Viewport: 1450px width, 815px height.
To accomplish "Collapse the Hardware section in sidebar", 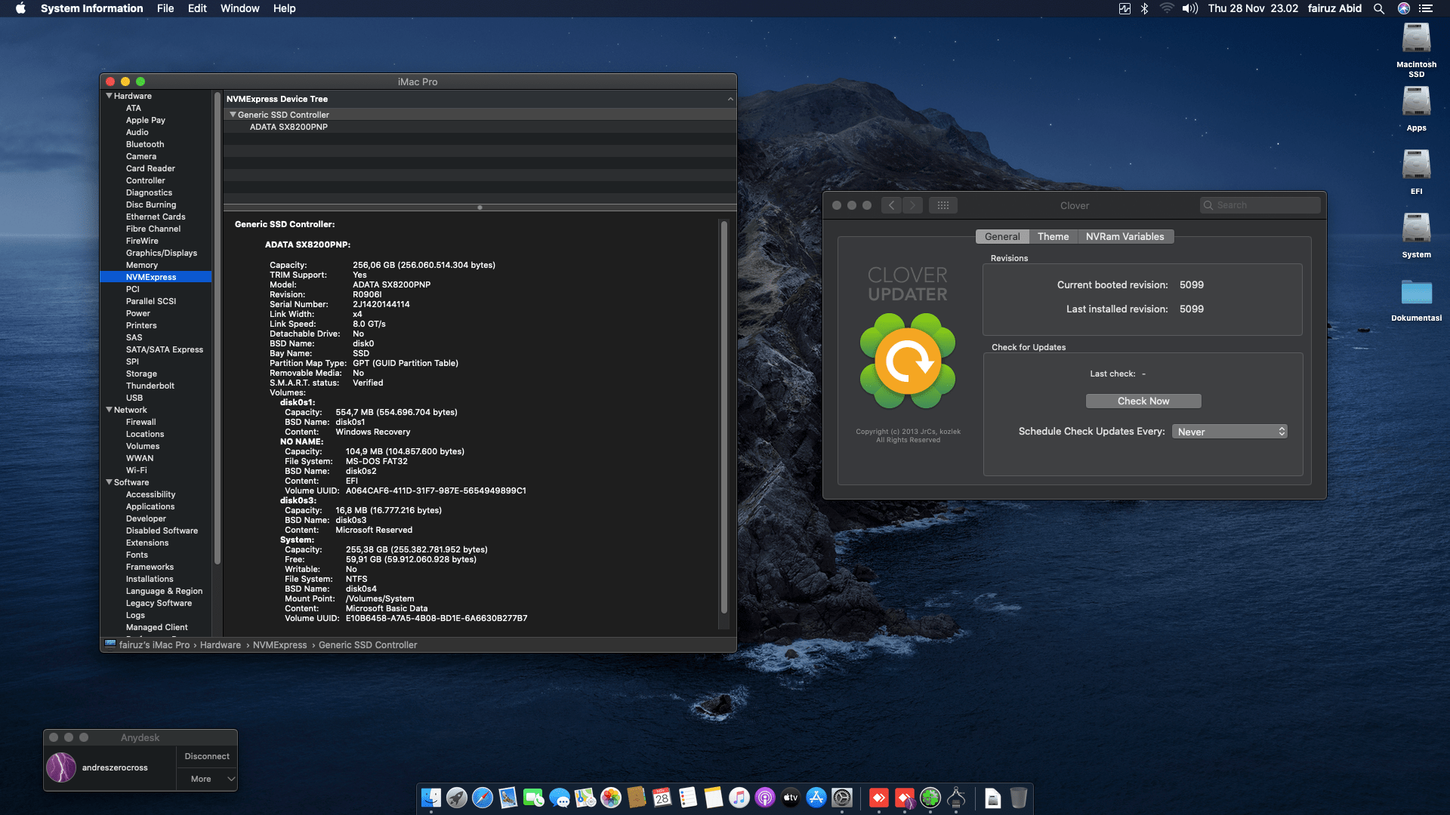I will [x=110, y=96].
